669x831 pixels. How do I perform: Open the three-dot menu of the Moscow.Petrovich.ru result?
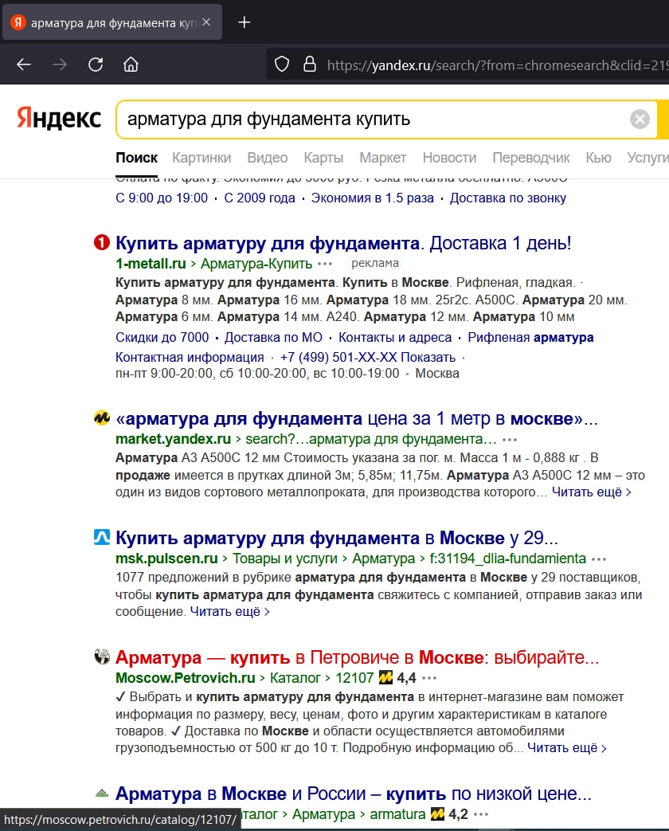(429, 678)
